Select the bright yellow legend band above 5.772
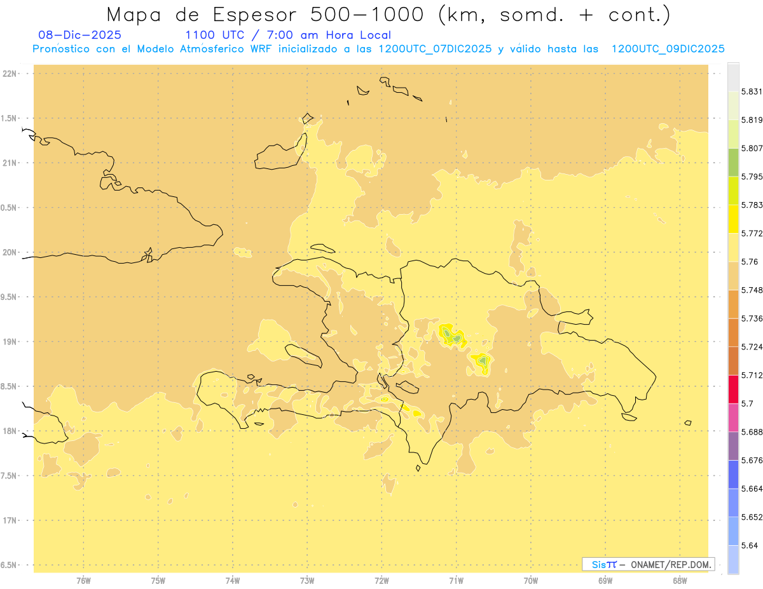This screenshot has height=589, width=763. point(733,219)
